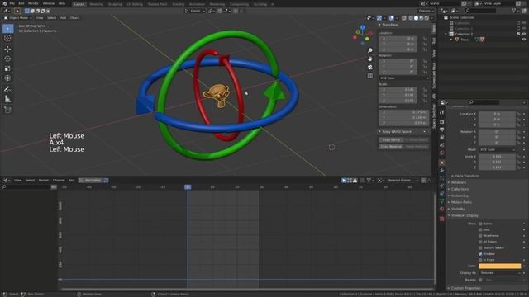The height and width of the screenshot is (297, 529).
Task: Enable All Edges checkbox
Action: click(480, 242)
